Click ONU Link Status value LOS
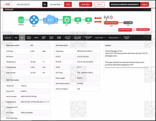The width and height of the screenshot is (156, 121). pyautogui.click(x=78, y=89)
